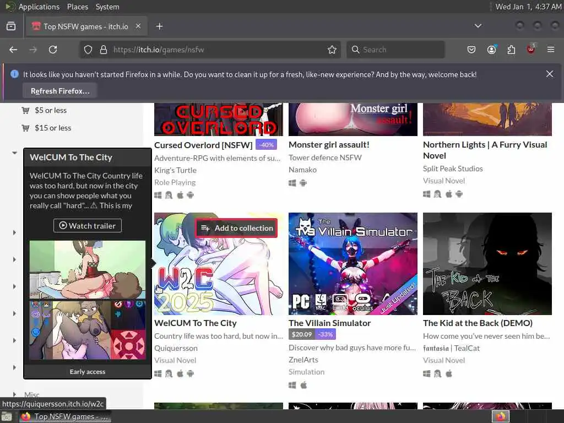Viewport: 564px width, 423px height.
Task: Click the Role Playing genre link
Action: (175, 182)
